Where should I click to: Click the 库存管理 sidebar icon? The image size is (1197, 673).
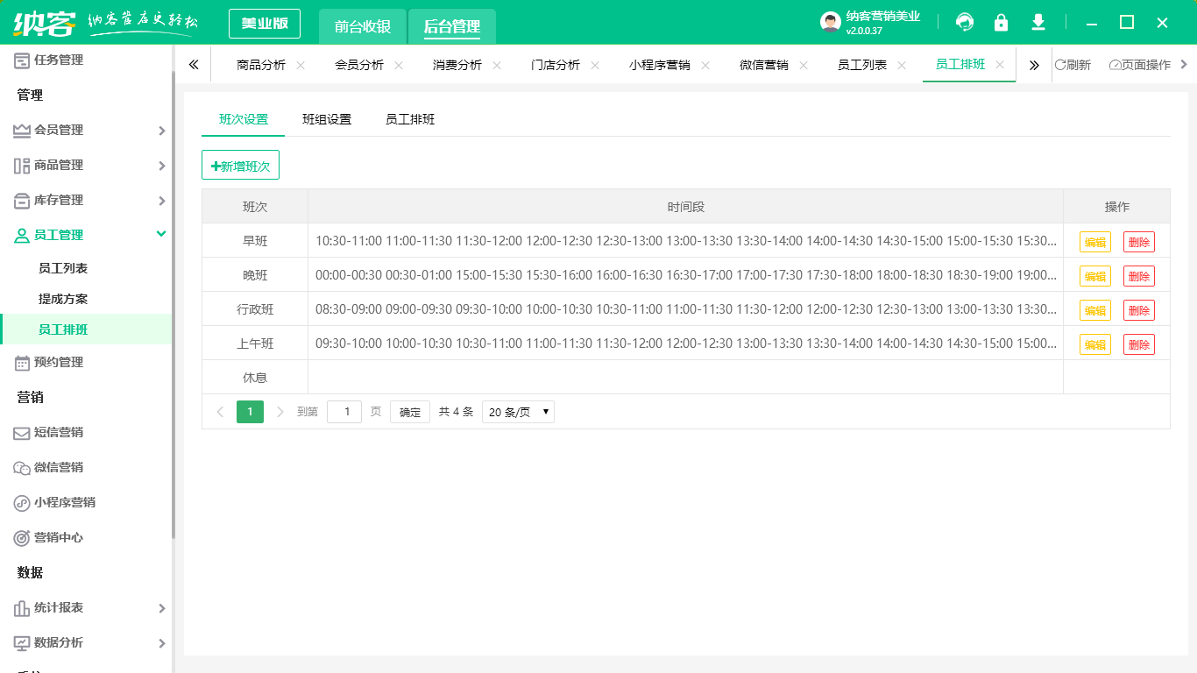pyautogui.click(x=20, y=200)
